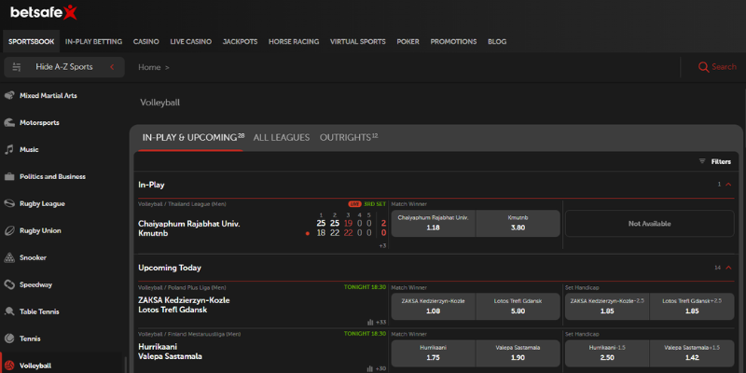The width and height of the screenshot is (746, 373).
Task: Select ZAKSA Kedzierzyn-Kozle -2.5 set handicap
Action: [x=607, y=307]
